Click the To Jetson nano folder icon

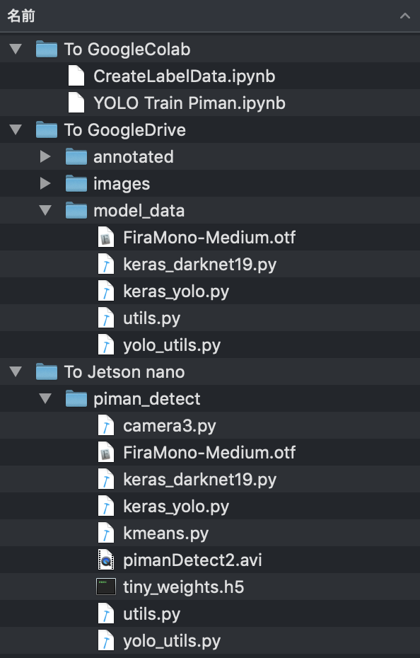[x=47, y=371]
